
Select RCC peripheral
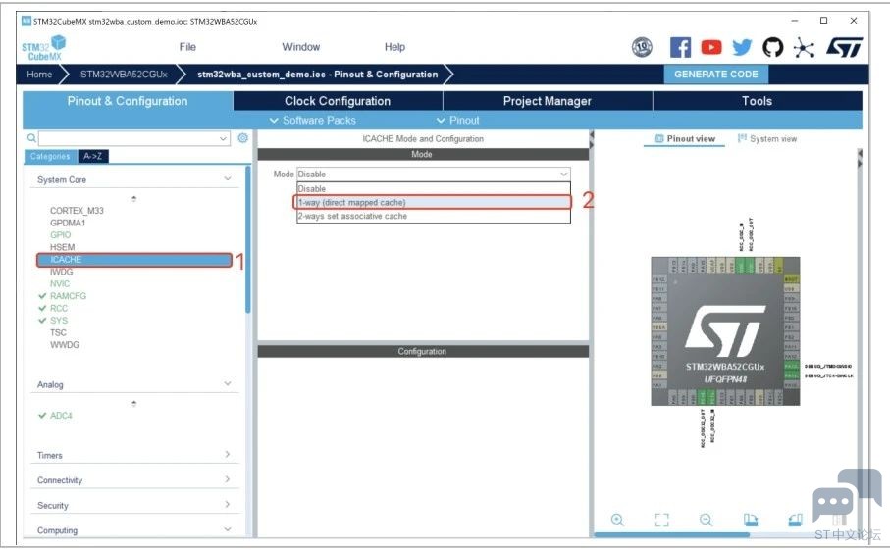click(59, 308)
